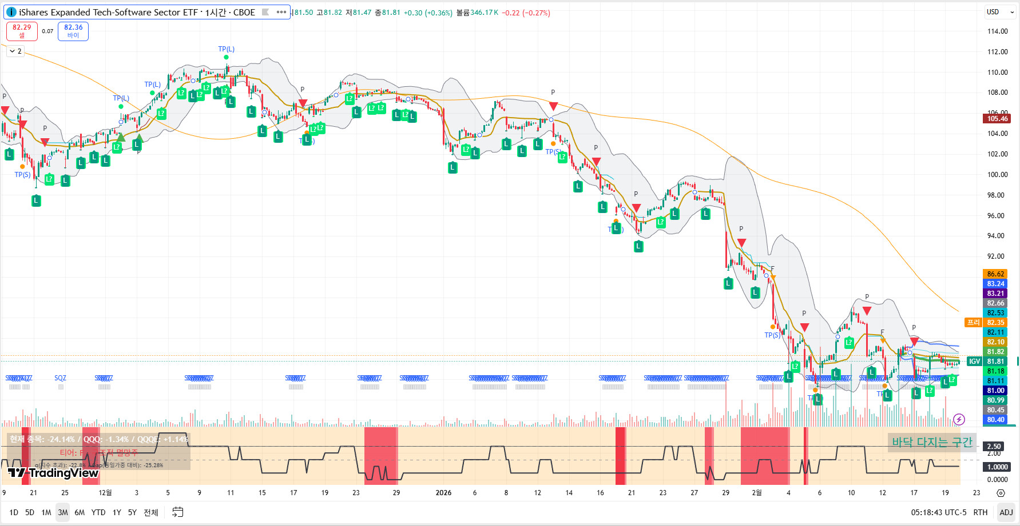This screenshot has height=526, width=1020.
Task: Collapse the indicator legend showing 2
Action: (x=15, y=51)
